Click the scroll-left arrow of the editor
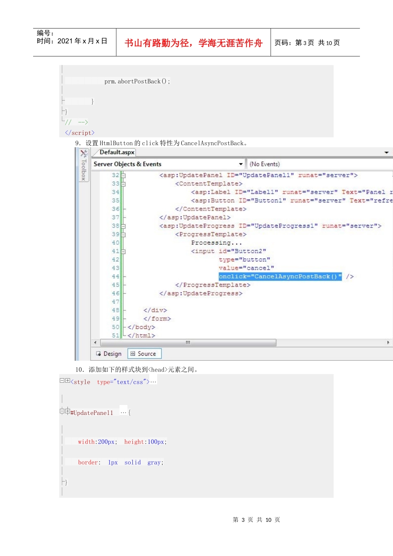Screen dimensions: 393x556 tap(96, 343)
